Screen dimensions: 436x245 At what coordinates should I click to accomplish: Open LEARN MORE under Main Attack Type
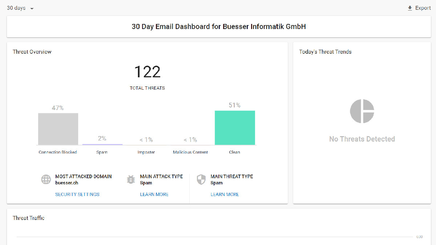pyautogui.click(x=154, y=194)
